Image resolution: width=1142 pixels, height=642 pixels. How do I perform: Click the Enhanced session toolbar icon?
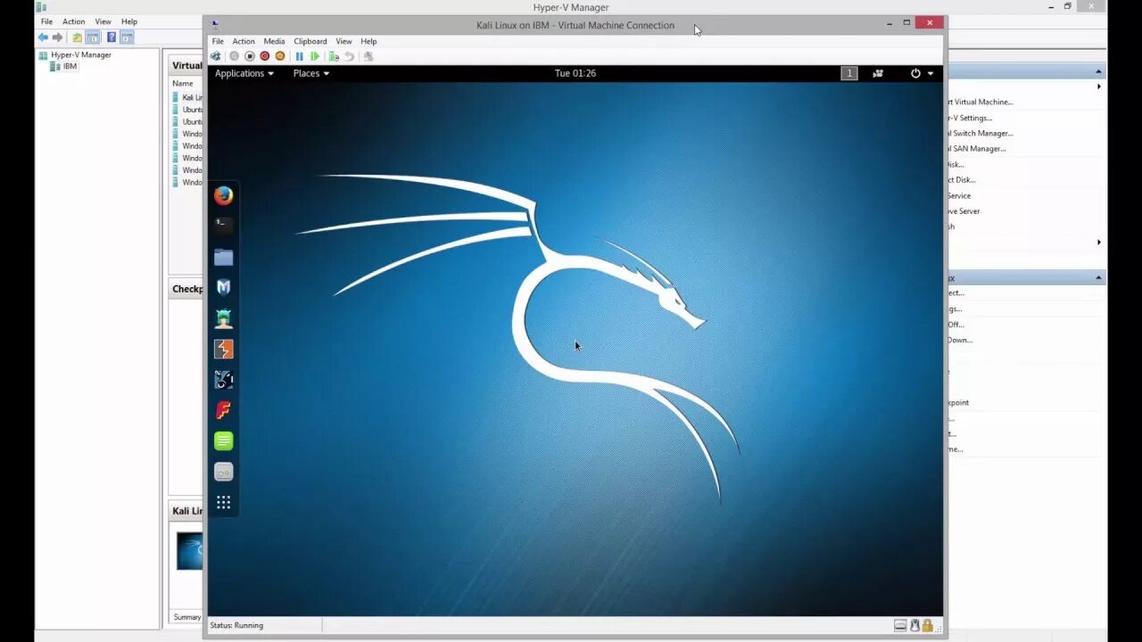pos(368,56)
